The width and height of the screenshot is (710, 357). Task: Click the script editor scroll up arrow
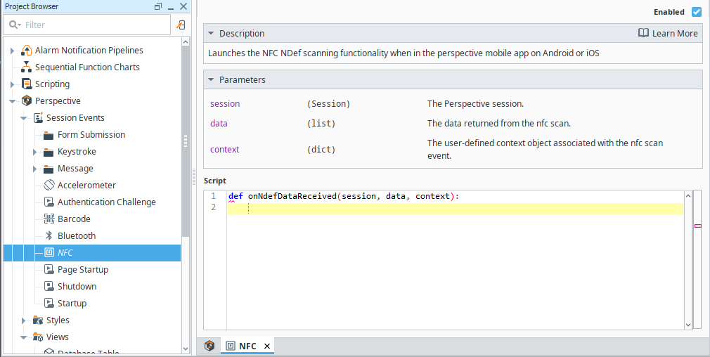[x=688, y=196]
